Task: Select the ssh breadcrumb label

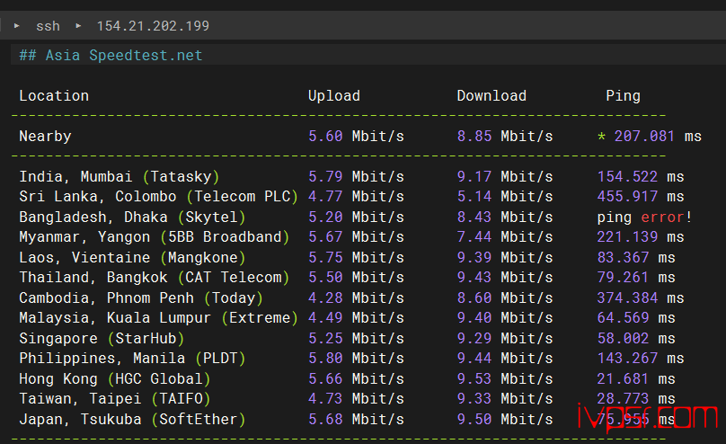Action: coord(48,26)
